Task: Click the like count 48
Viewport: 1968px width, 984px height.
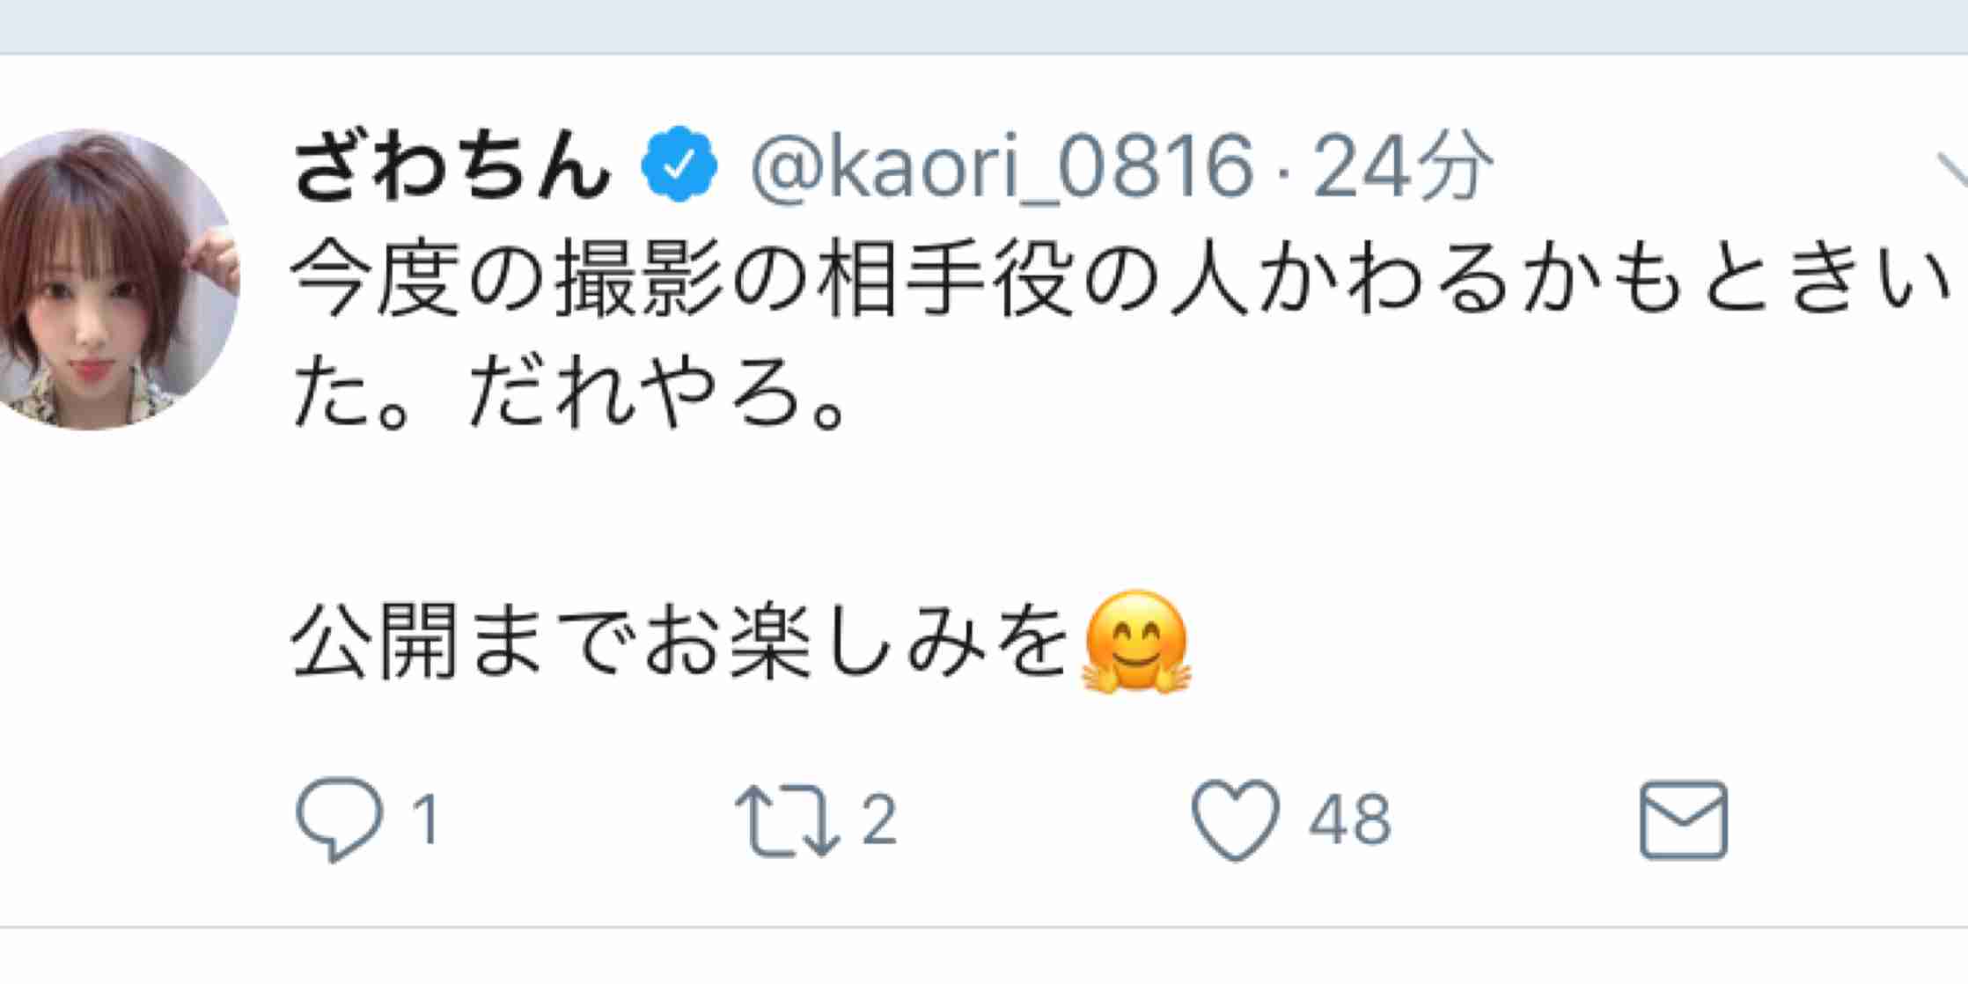Action: click(1349, 820)
